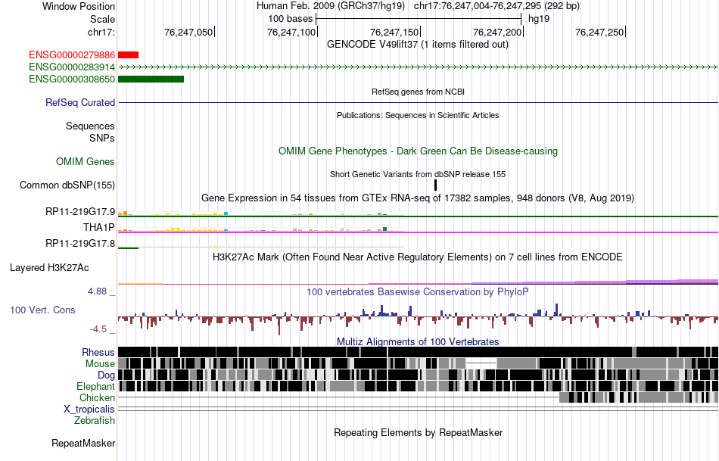Click the Chicken alignment block
The width and height of the screenshot is (719, 461).
(x=638, y=397)
